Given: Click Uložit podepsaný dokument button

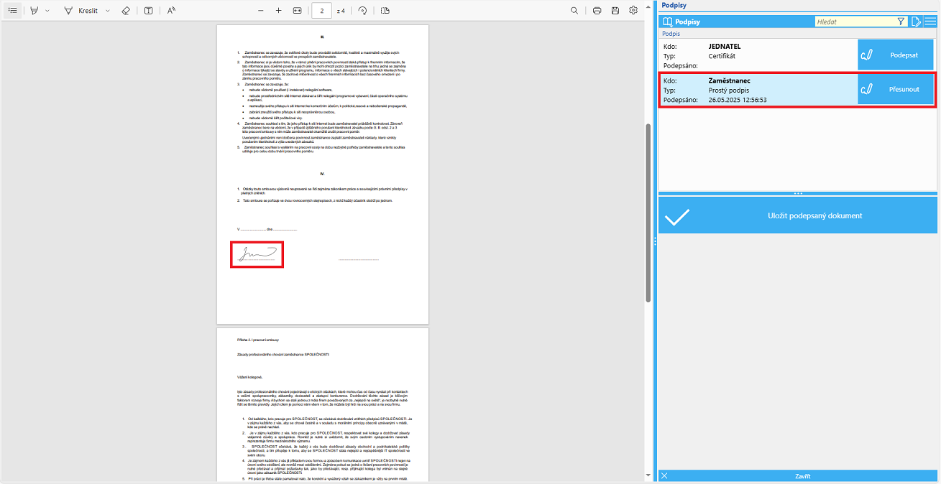Looking at the screenshot, I should (798, 215).
